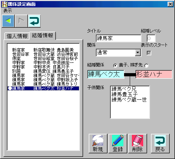The image size is (175, 159).
Task: Toggle the 表示のスタート checkbox
Action: tap(149, 53)
